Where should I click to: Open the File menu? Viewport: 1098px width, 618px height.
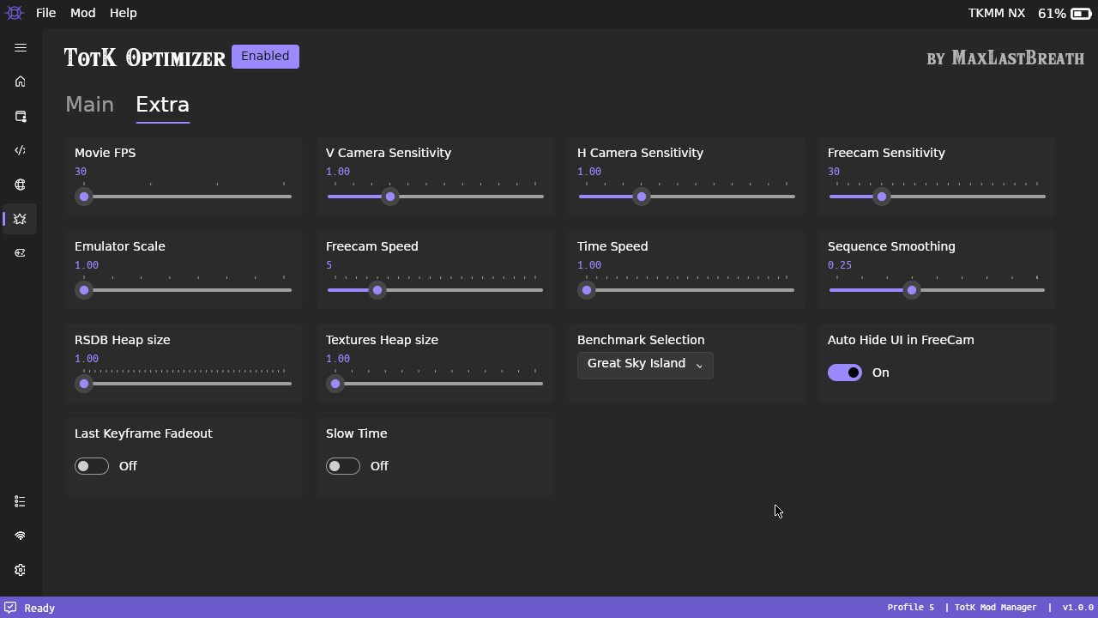pos(45,13)
